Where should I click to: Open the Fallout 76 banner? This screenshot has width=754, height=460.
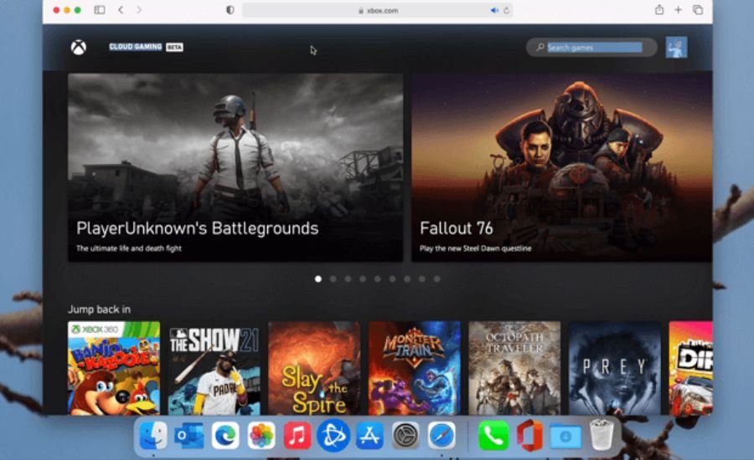tap(562, 167)
